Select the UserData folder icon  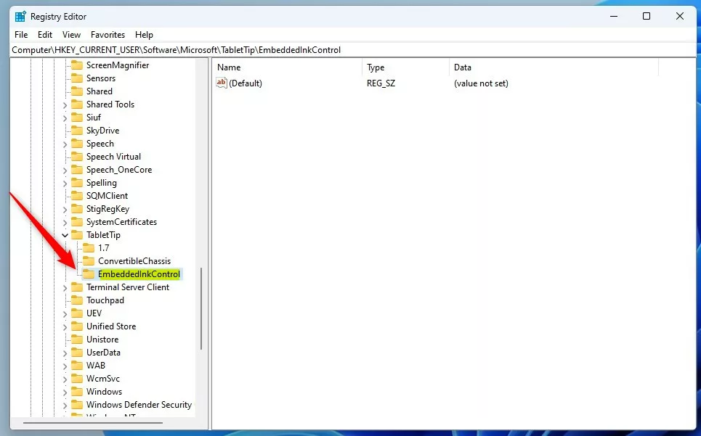tap(77, 353)
